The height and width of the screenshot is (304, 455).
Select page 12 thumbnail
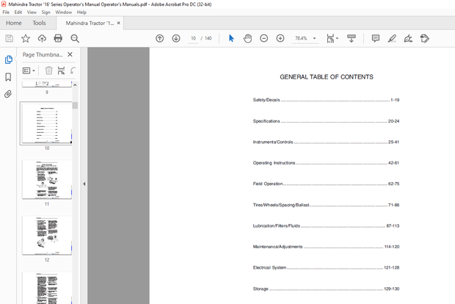[x=47, y=235]
